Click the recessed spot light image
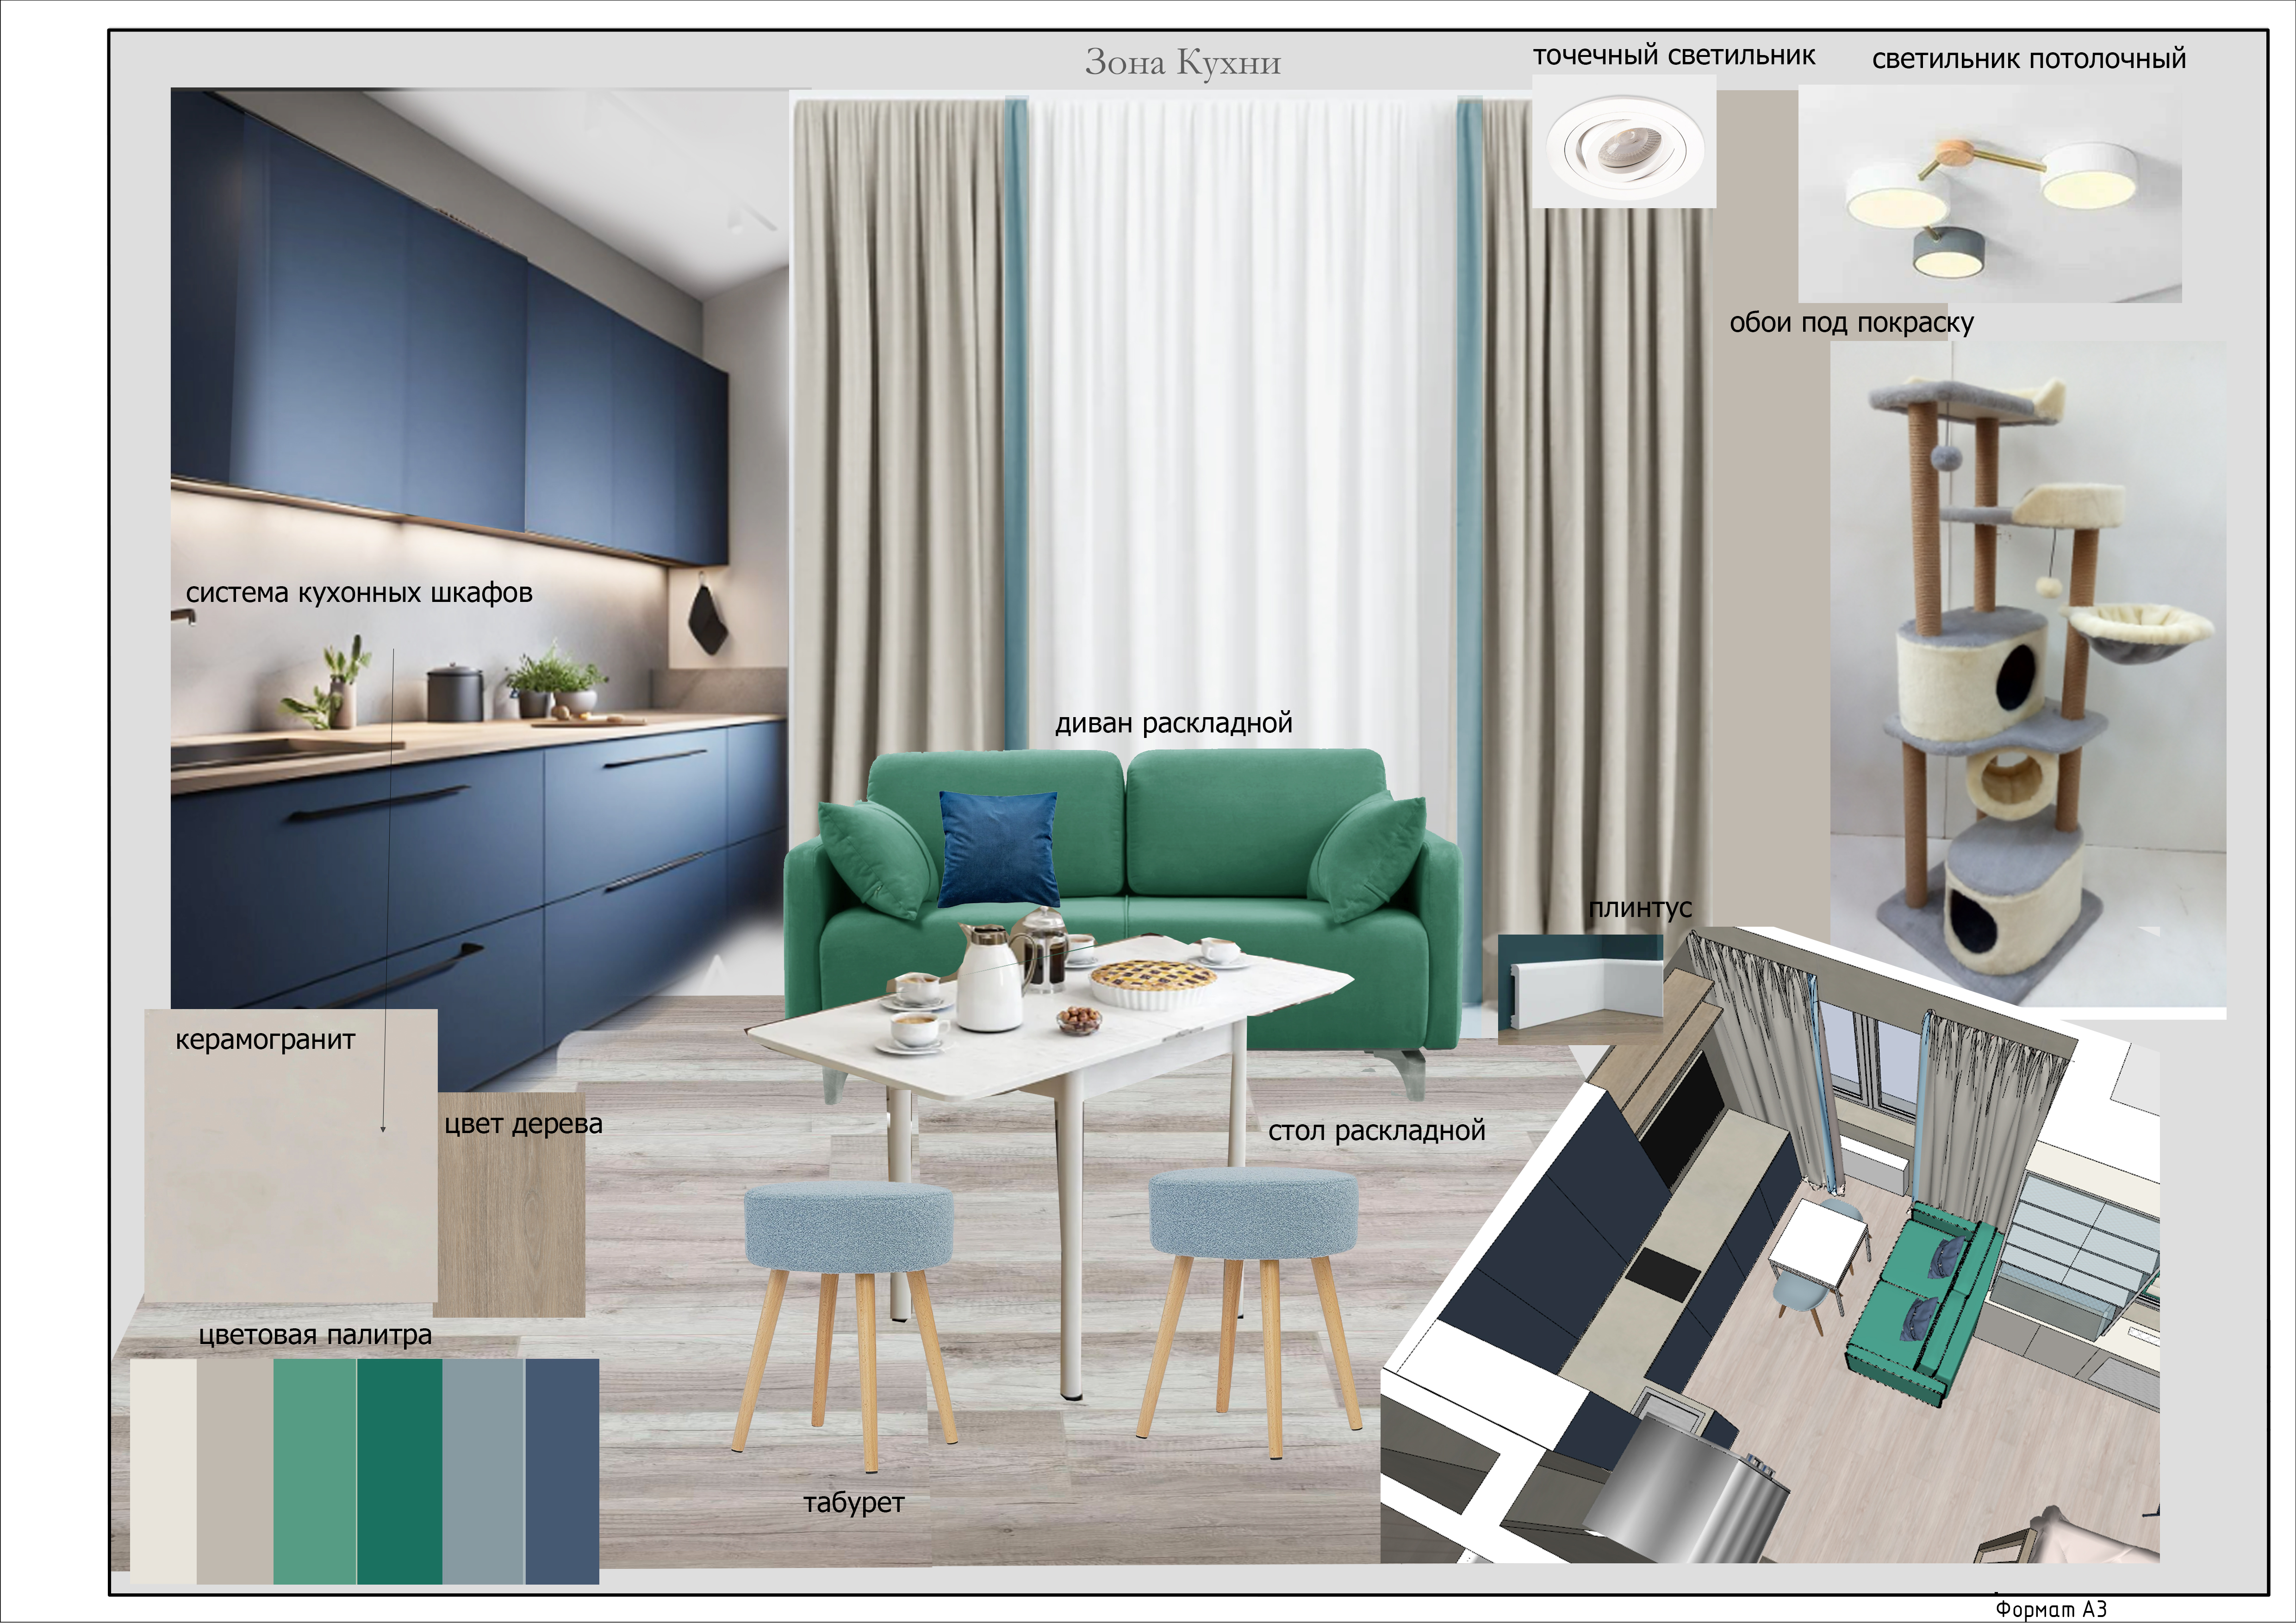2296x1623 pixels. coord(1624,141)
